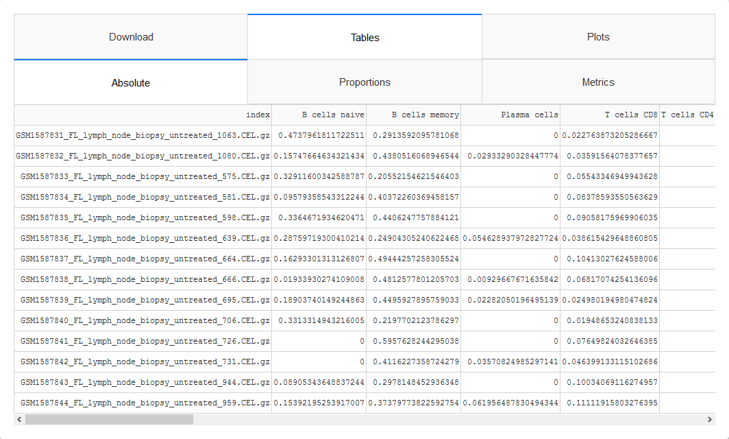The height and width of the screenshot is (439, 729).
Task: Click the GSM1587838 row label cell
Action: click(x=143, y=279)
